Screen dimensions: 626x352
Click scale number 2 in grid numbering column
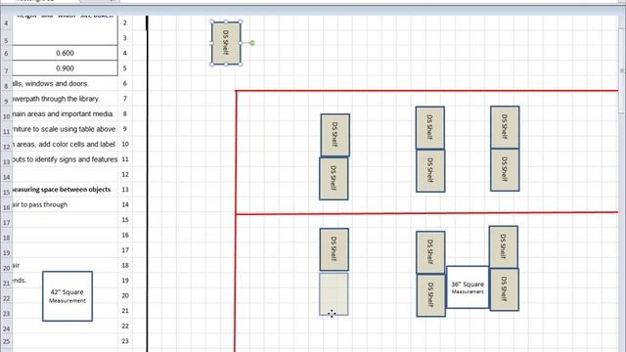coord(125,22)
